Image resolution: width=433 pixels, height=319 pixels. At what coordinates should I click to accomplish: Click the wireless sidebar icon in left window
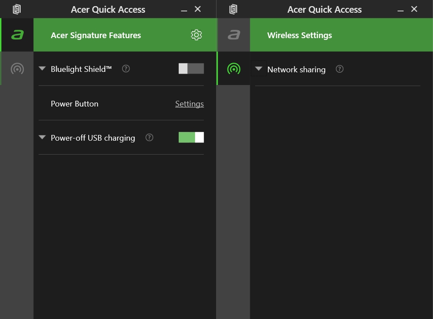point(17,68)
